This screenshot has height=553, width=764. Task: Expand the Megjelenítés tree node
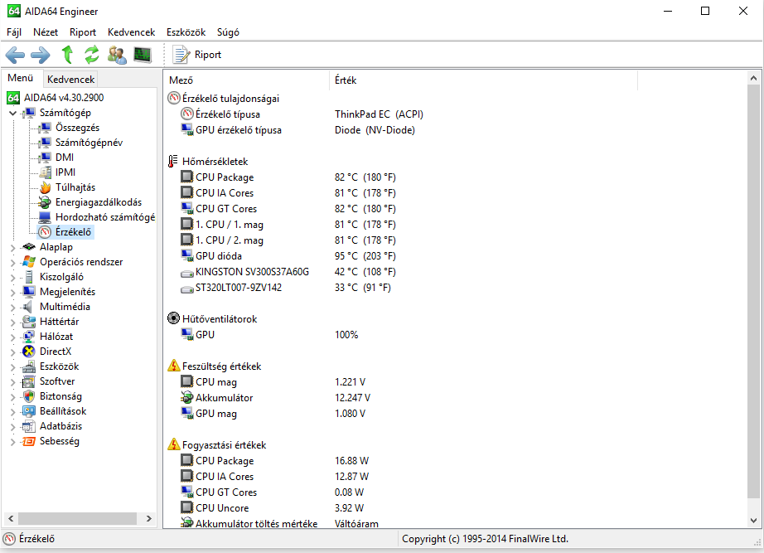(13, 293)
